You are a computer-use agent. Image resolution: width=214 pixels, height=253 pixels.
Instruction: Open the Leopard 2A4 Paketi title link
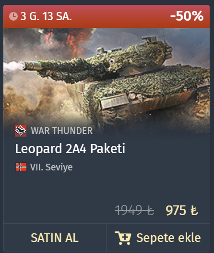tap(70, 148)
